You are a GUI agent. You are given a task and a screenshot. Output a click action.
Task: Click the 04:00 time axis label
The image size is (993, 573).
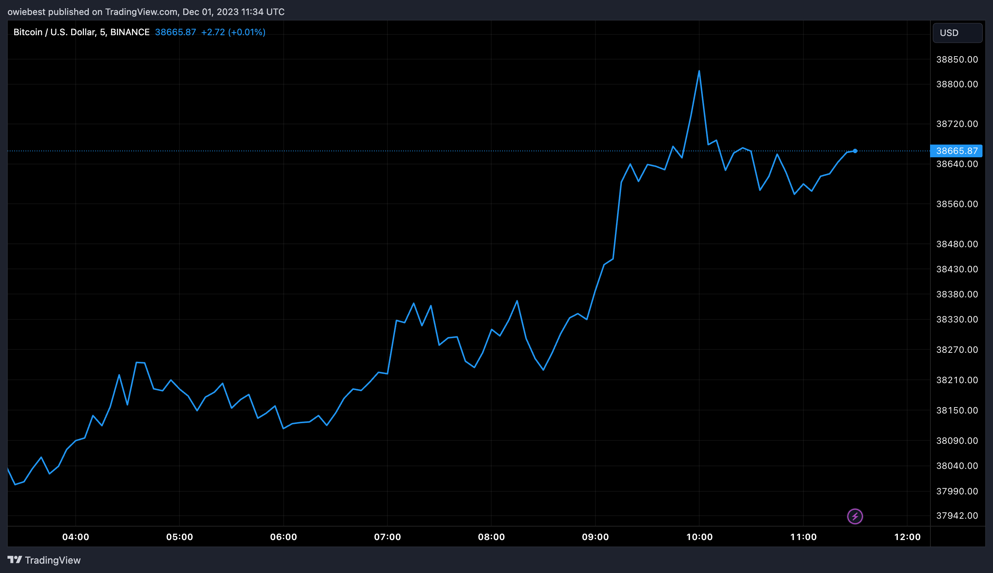[76, 537]
